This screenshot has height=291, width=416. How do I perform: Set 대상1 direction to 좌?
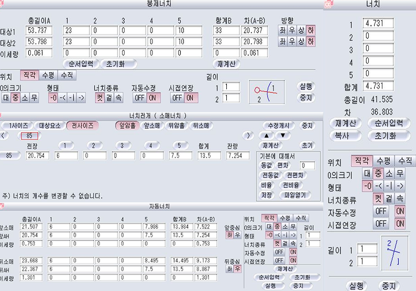(x=283, y=30)
